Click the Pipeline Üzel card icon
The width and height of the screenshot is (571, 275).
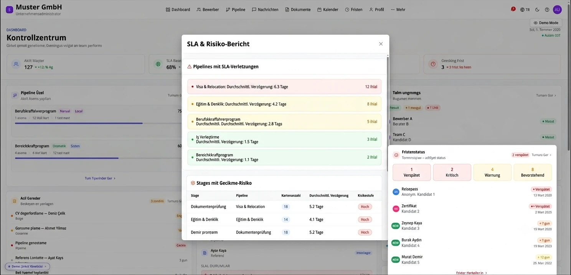pyautogui.click(x=15, y=95)
